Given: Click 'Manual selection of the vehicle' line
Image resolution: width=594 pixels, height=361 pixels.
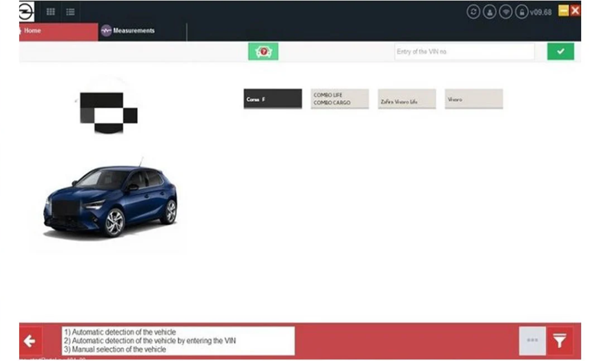Looking at the screenshot, I should pyautogui.click(x=115, y=349).
